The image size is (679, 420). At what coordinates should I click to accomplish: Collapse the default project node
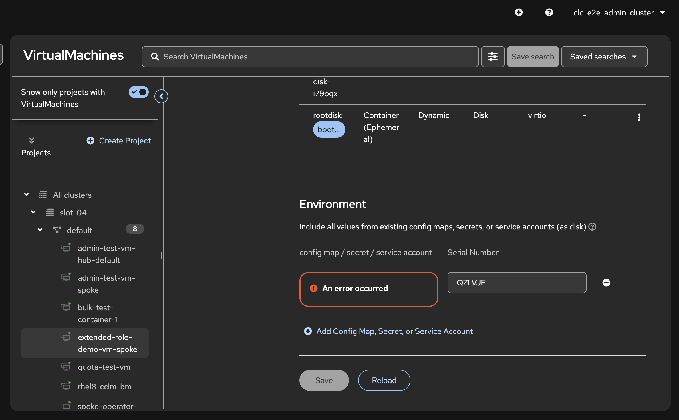click(x=40, y=230)
